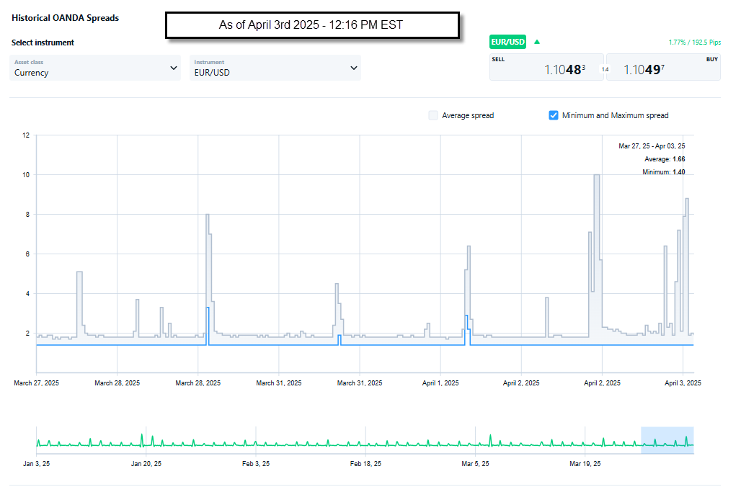Image resolution: width=741 pixels, height=492 pixels.
Task: Click the 1.4 spread indicator between prices
Action: pos(605,69)
